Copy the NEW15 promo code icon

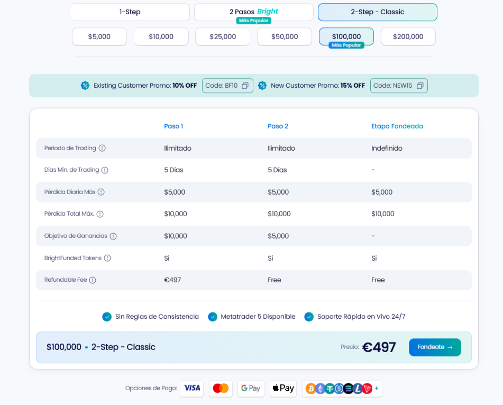click(420, 86)
